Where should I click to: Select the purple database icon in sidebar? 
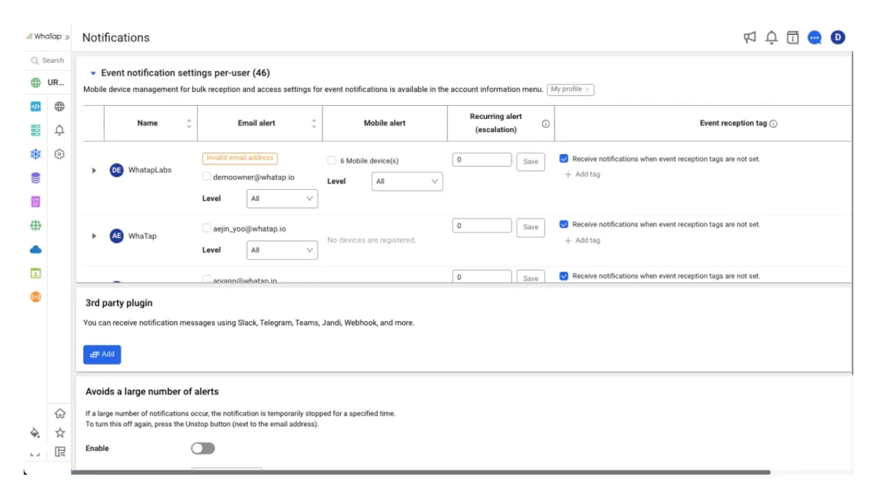pyautogui.click(x=35, y=178)
